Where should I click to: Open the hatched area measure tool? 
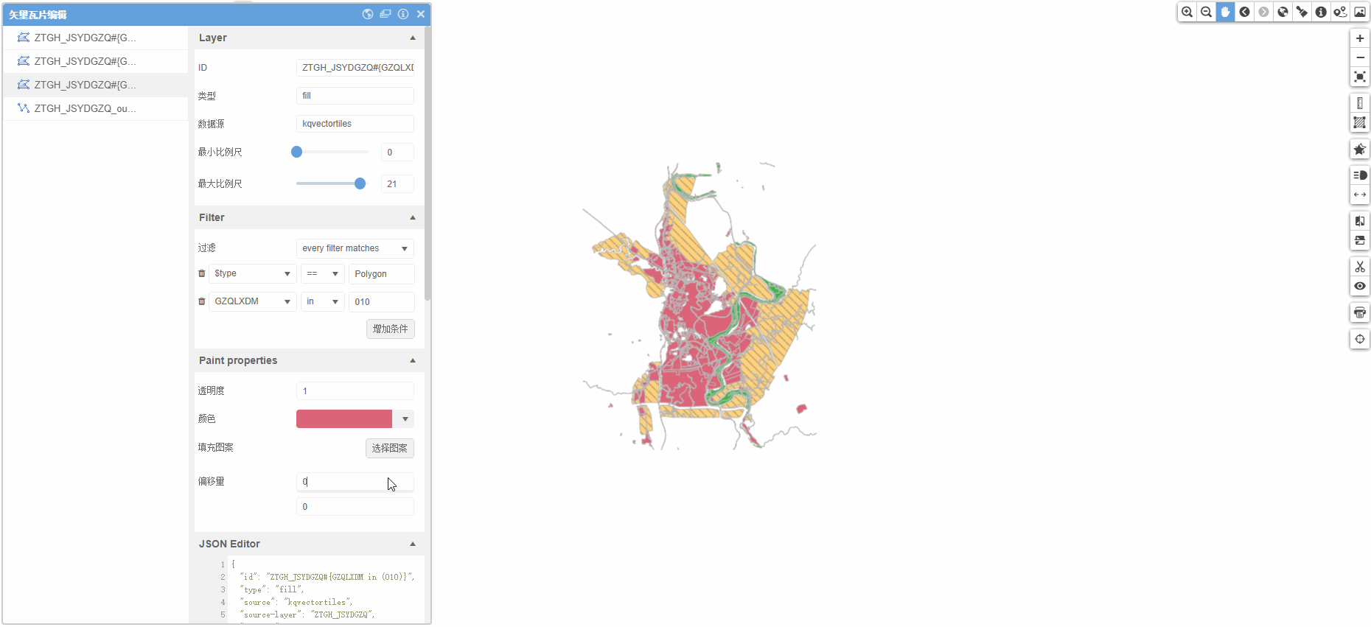tap(1360, 122)
